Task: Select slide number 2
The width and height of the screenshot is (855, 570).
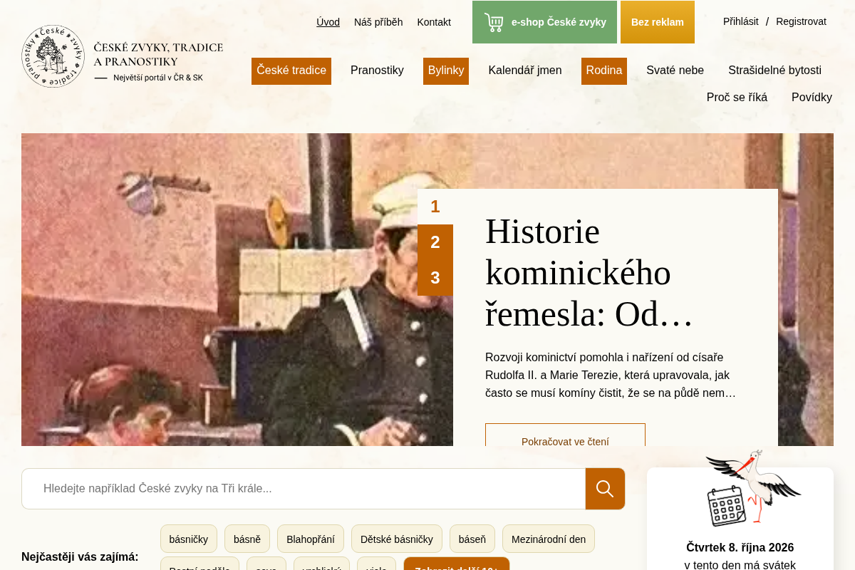Action: [x=435, y=242]
